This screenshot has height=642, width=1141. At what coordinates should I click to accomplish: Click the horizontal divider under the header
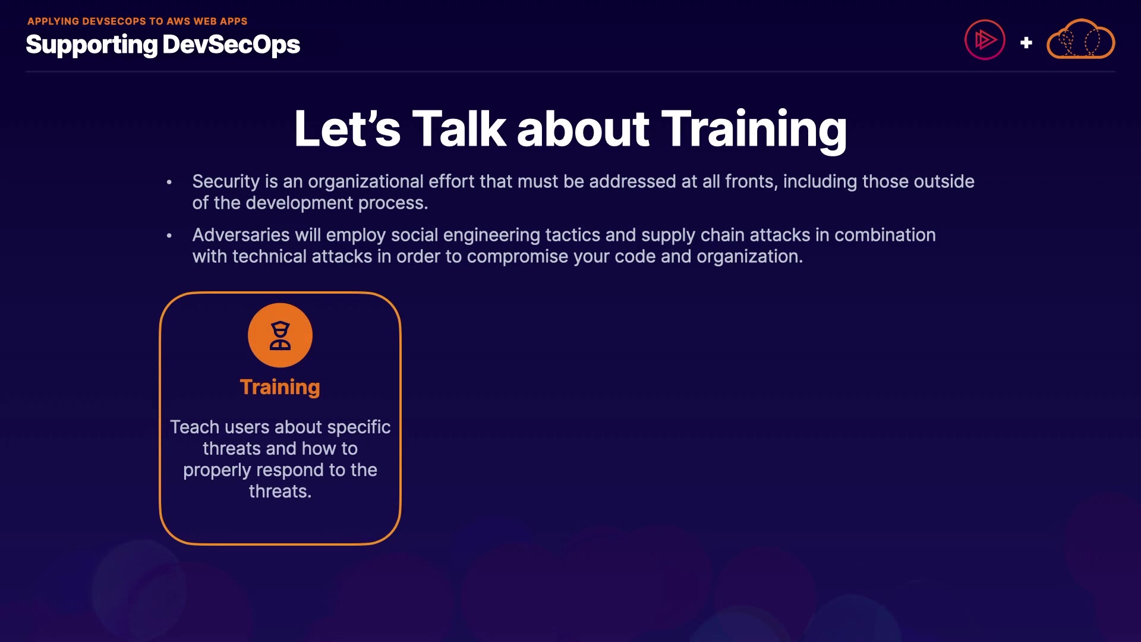(570, 72)
